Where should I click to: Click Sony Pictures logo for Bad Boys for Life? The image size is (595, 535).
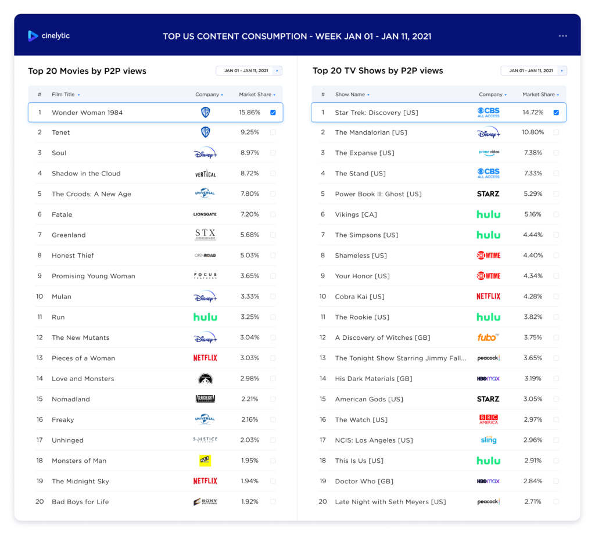pos(205,502)
